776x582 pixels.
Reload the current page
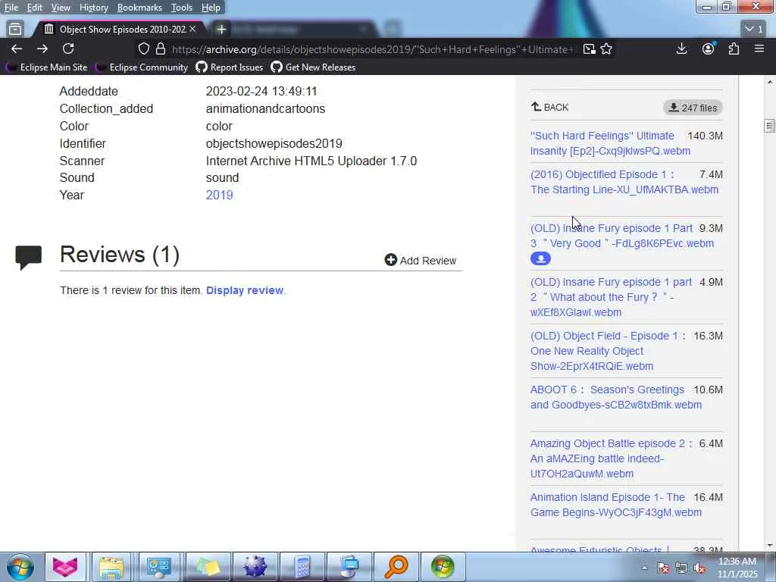tap(68, 48)
